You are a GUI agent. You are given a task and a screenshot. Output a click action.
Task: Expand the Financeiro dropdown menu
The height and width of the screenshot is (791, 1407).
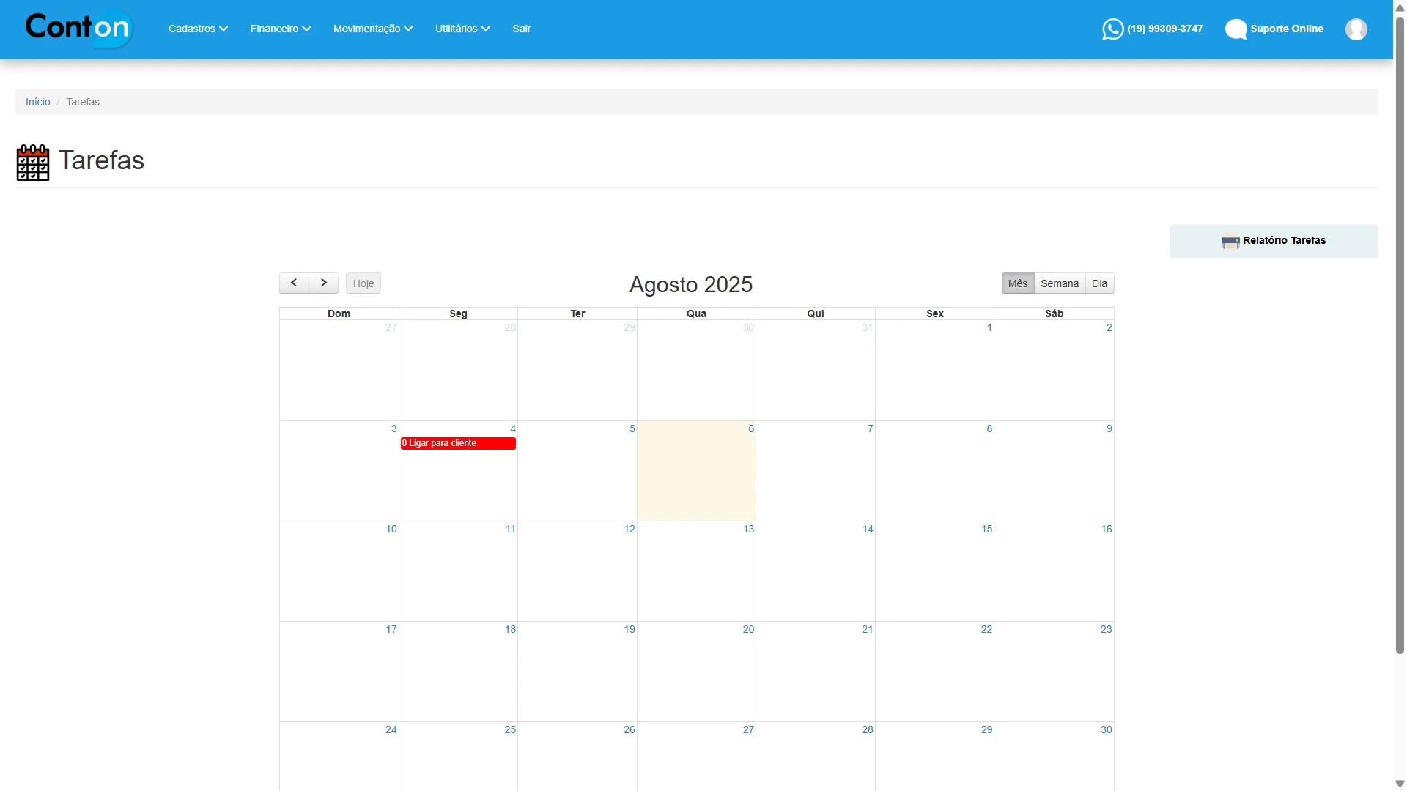281,29
